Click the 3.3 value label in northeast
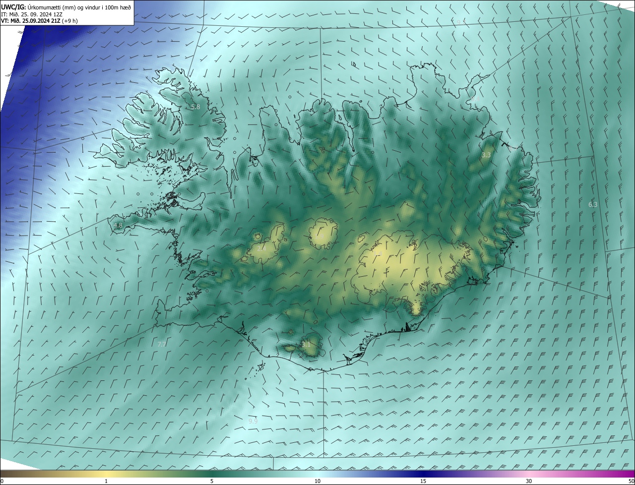 pos(486,155)
